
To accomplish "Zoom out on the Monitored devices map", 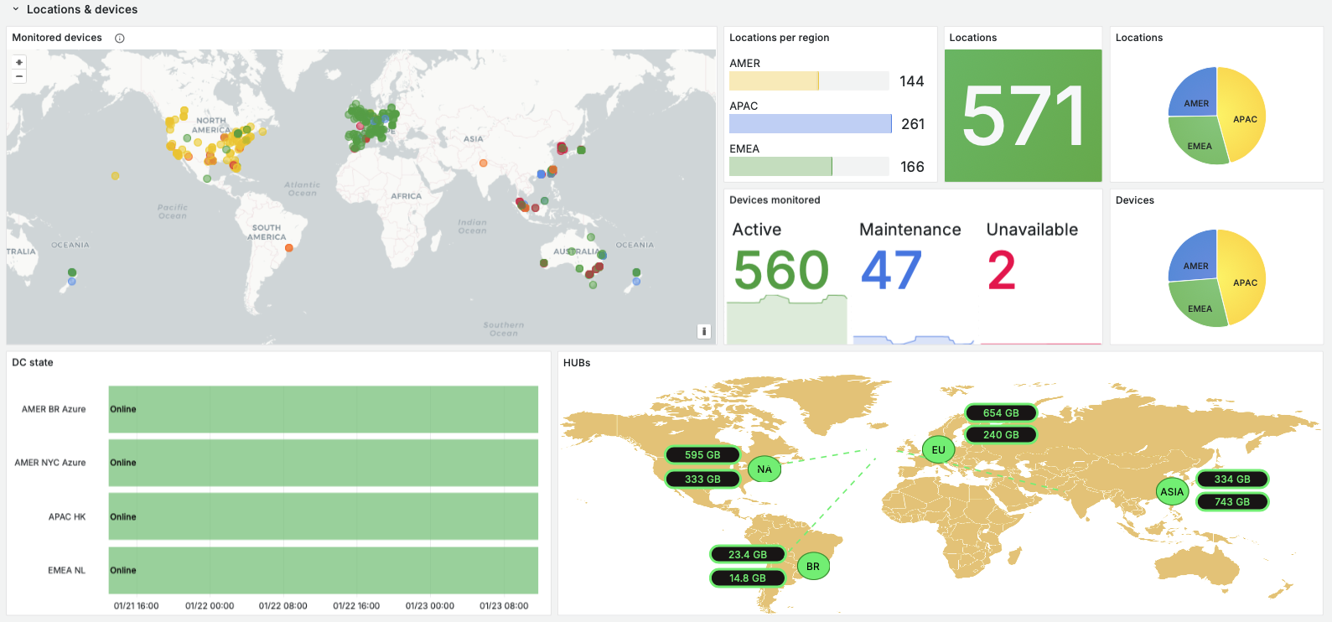I will coord(19,76).
